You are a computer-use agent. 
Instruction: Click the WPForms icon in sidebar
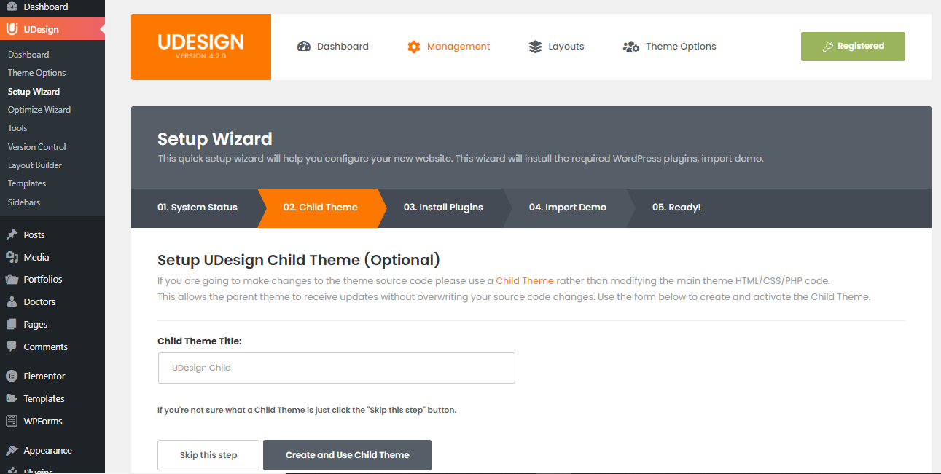coord(12,421)
